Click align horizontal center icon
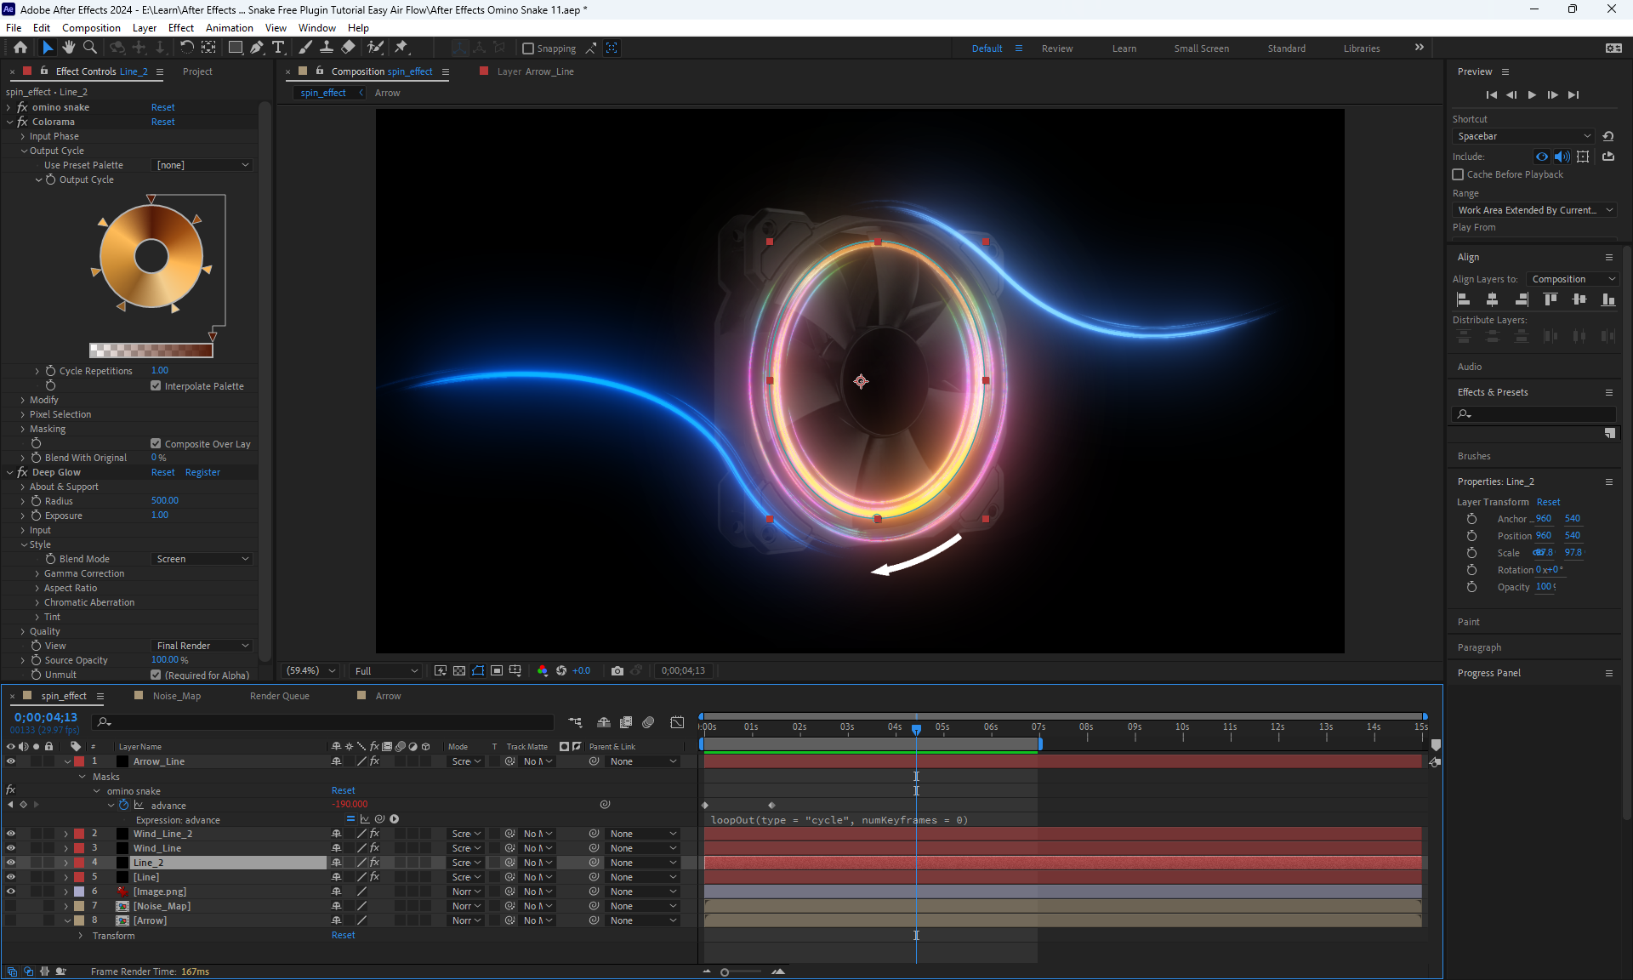Image resolution: width=1633 pixels, height=980 pixels. coord(1492,299)
